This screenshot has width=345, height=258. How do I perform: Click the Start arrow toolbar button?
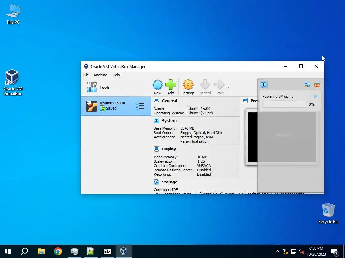[219, 85]
